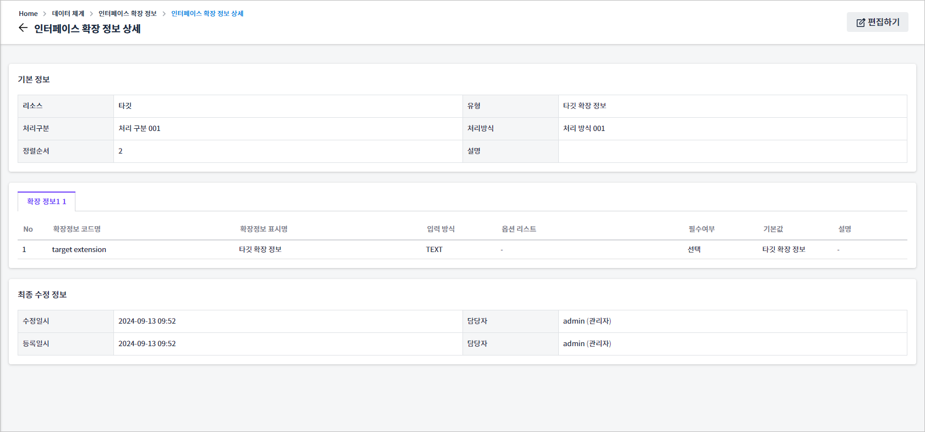Screen dimensions: 925x432
Task: Click the 정렬순서 label cell
Action: tap(66, 151)
